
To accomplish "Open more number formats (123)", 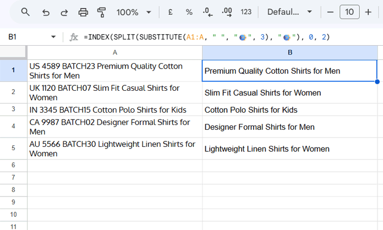I will (x=246, y=12).
